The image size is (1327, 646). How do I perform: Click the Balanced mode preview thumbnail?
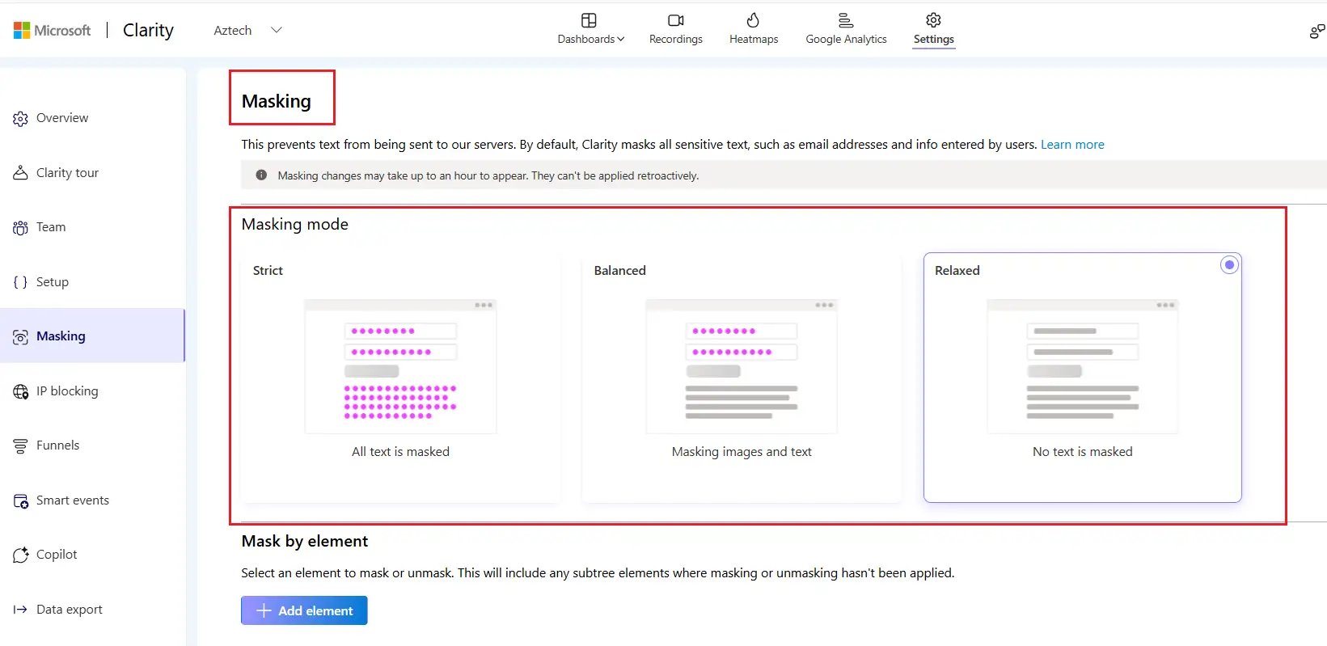click(742, 366)
